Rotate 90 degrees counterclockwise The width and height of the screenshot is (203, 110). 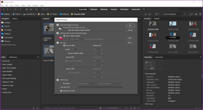click(43, 9)
